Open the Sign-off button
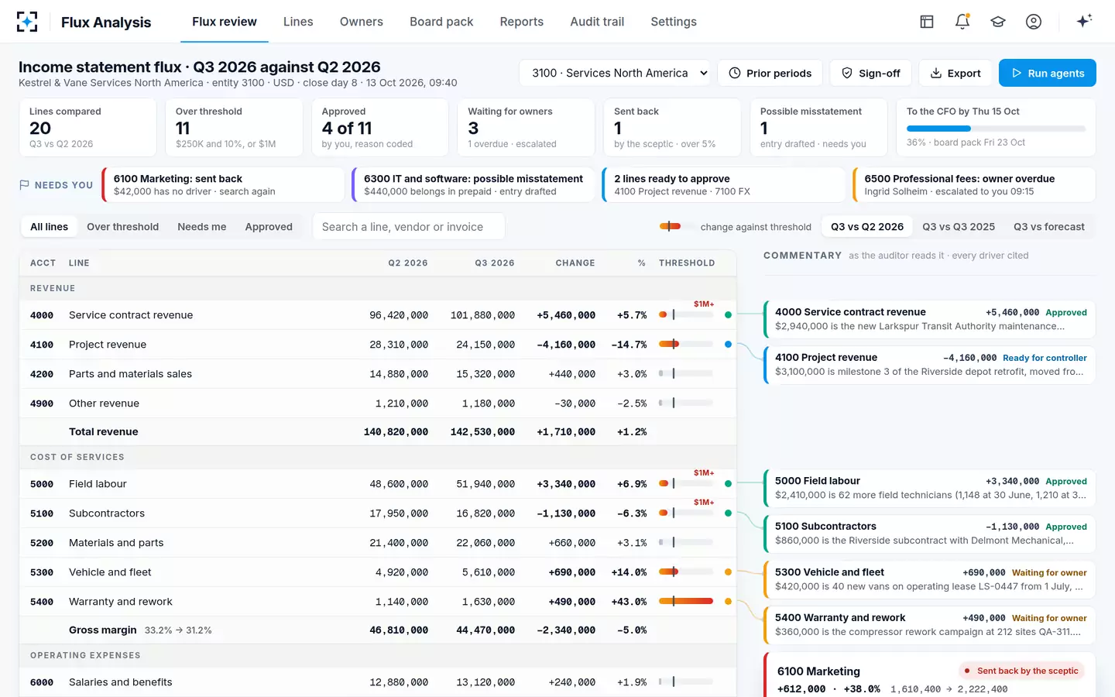The image size is (1115, 697). point(871,73)
